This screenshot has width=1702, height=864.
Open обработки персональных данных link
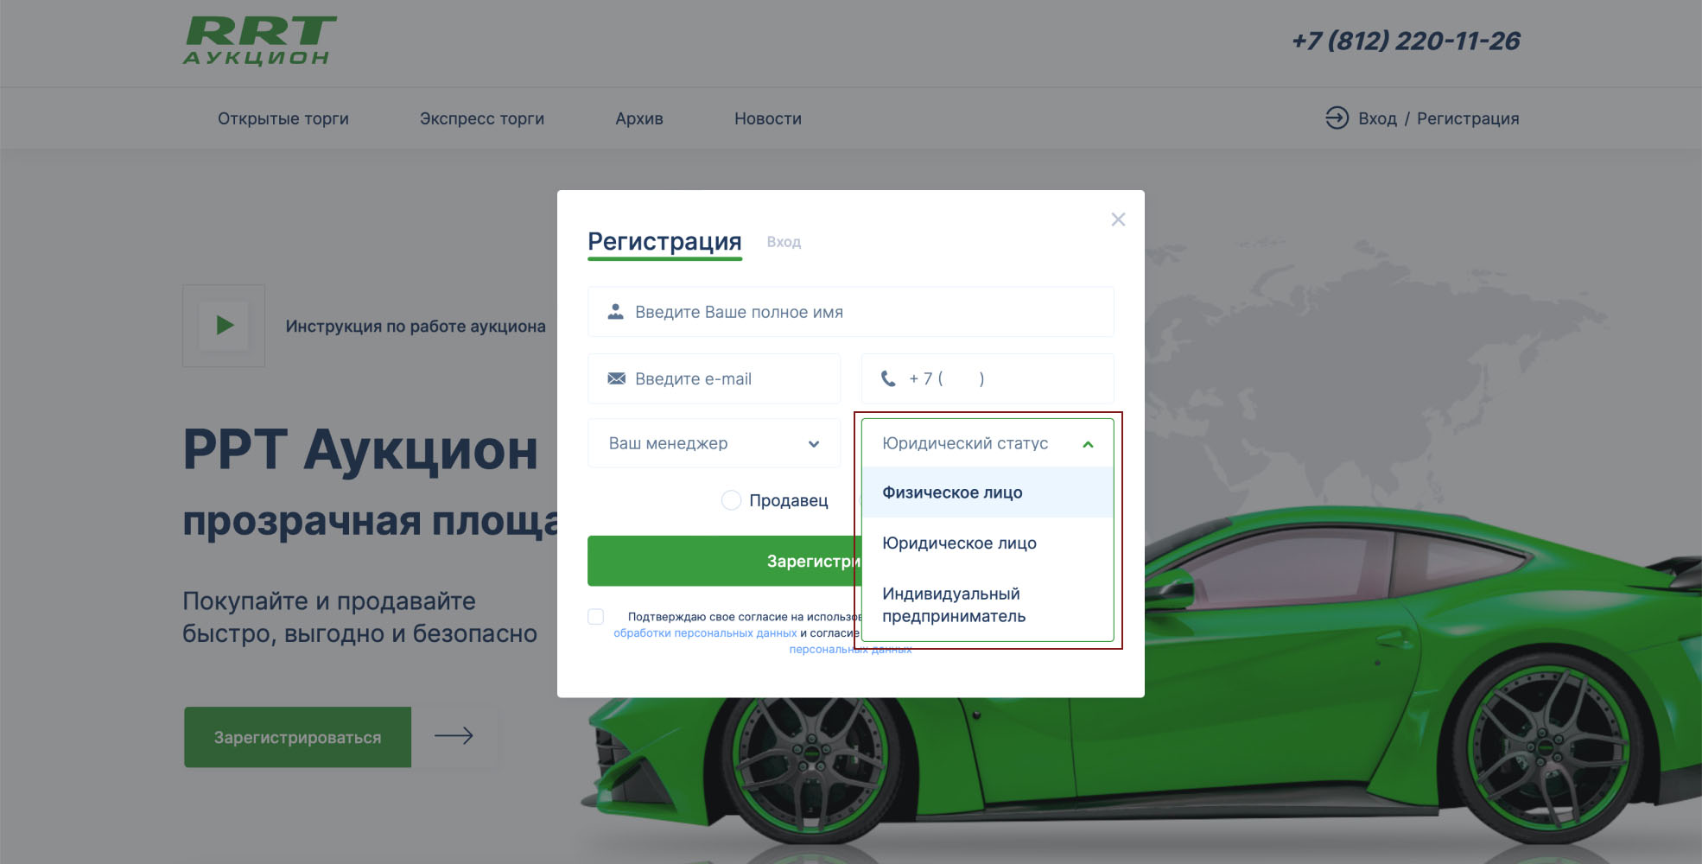(705, 632)
